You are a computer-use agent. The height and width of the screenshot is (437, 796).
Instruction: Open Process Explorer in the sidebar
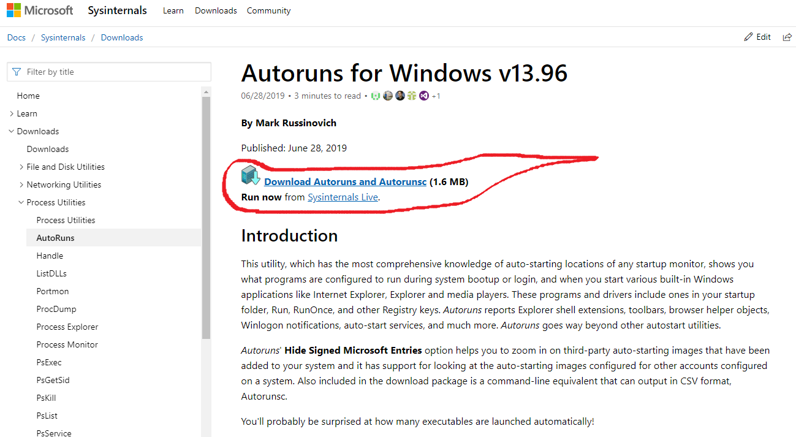point(67,327)
